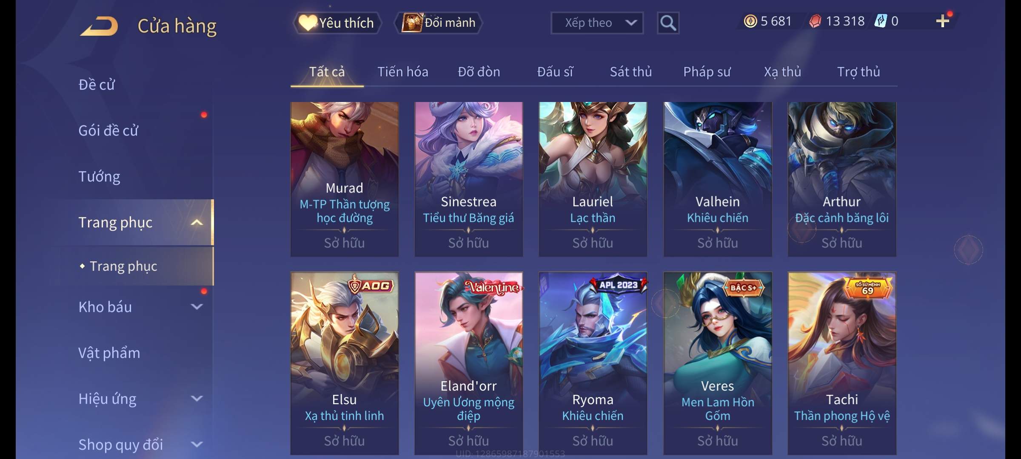Tap the back arrow icon

click(99, 26)
